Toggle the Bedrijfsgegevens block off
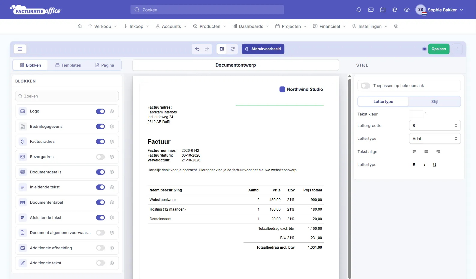This screenshot has width=476, height=279. pos(100,127)
